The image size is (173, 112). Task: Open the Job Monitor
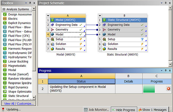pyautogui.click(x=96, y=109)
